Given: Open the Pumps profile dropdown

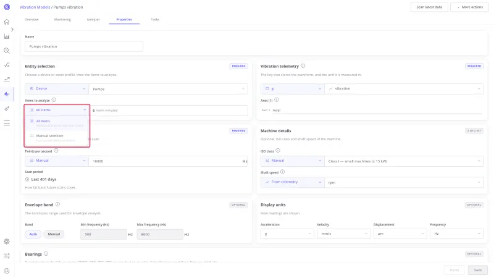Looking at the screenshot, I should point(168,89).
